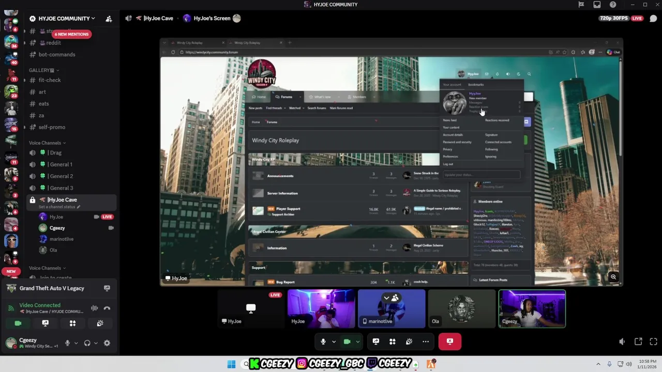Image resolution: width=662 pixels, height=372 pixels.
Task: Jump to 6 NEW MENTIONS
Action: (x=71, y=34)
